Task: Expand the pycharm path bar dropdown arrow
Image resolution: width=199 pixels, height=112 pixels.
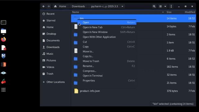Action: coord(122,6)
